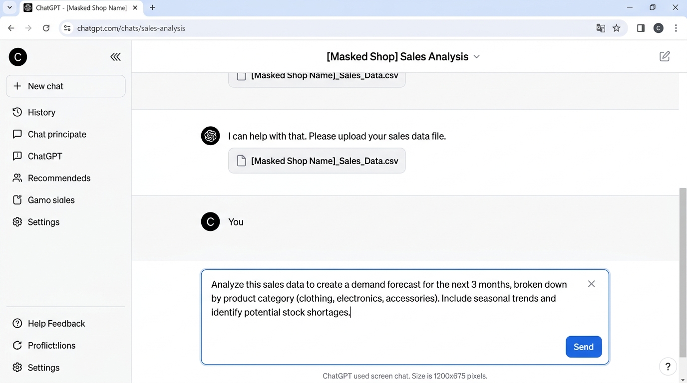
Task: Bookmark this page with star icon
Action: pyautogui.click(x=617, y=28)
